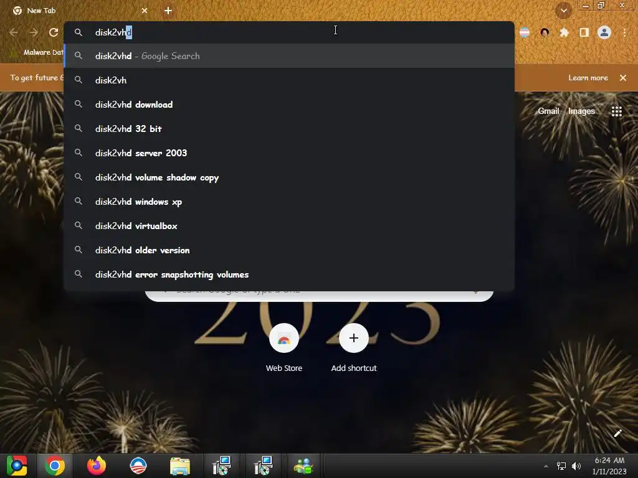This screenshot has width=638, height=478.
Task: Click inside the address bar text disk2vhd
Action: tap(113, 32)
